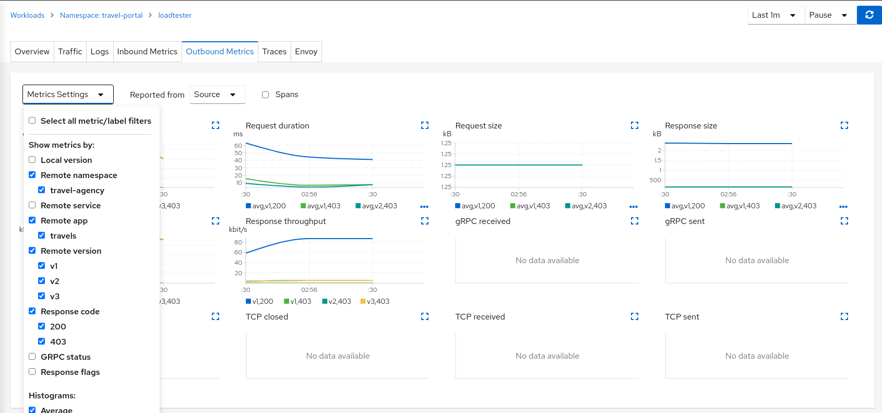This screenshot has height=413, width=882.
Task: Check the Local version filter
Action: (x=32, y=160)
